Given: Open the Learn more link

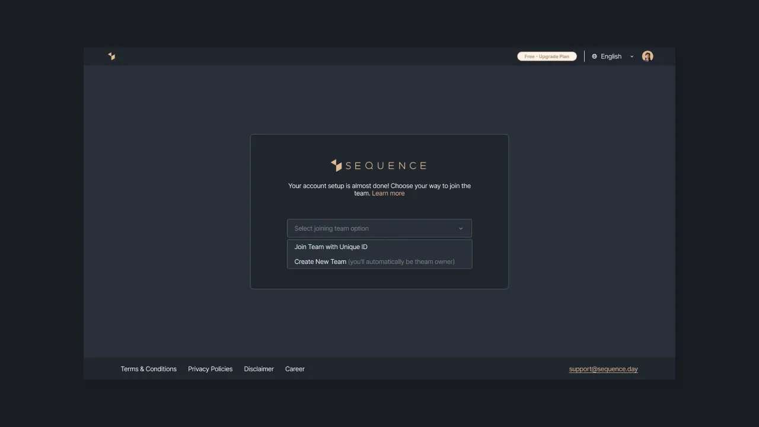Looking at the screenshot, I should pos(388,193).
